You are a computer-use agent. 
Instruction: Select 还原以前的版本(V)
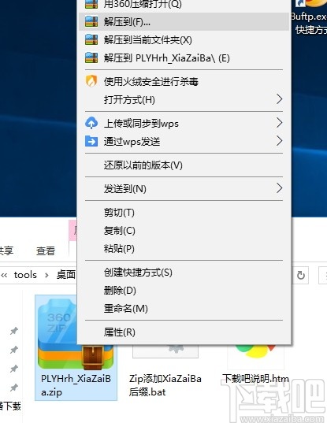184,165
